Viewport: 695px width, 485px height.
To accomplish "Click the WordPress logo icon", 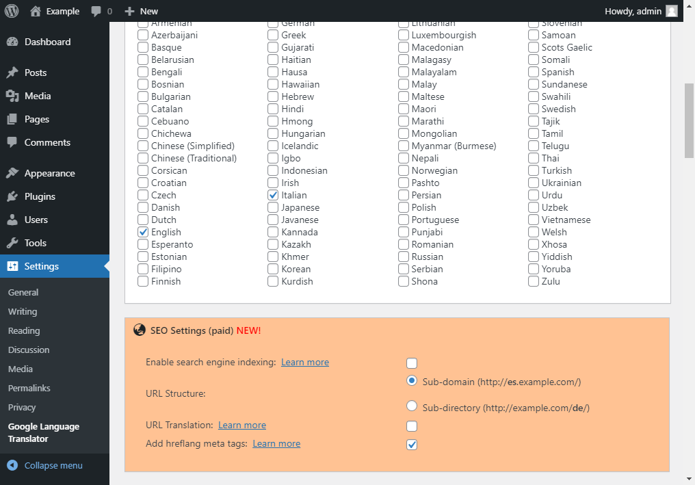I will point(12,11).
